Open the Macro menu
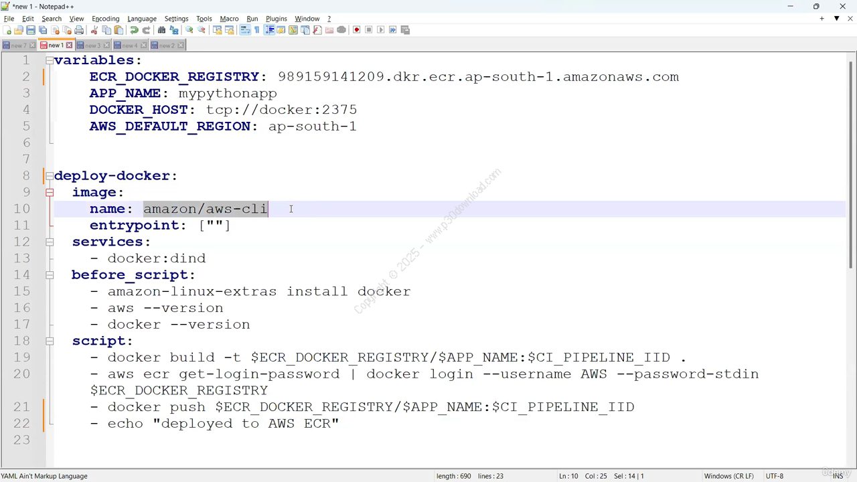 pyautogui.click(x=229, y=19)
